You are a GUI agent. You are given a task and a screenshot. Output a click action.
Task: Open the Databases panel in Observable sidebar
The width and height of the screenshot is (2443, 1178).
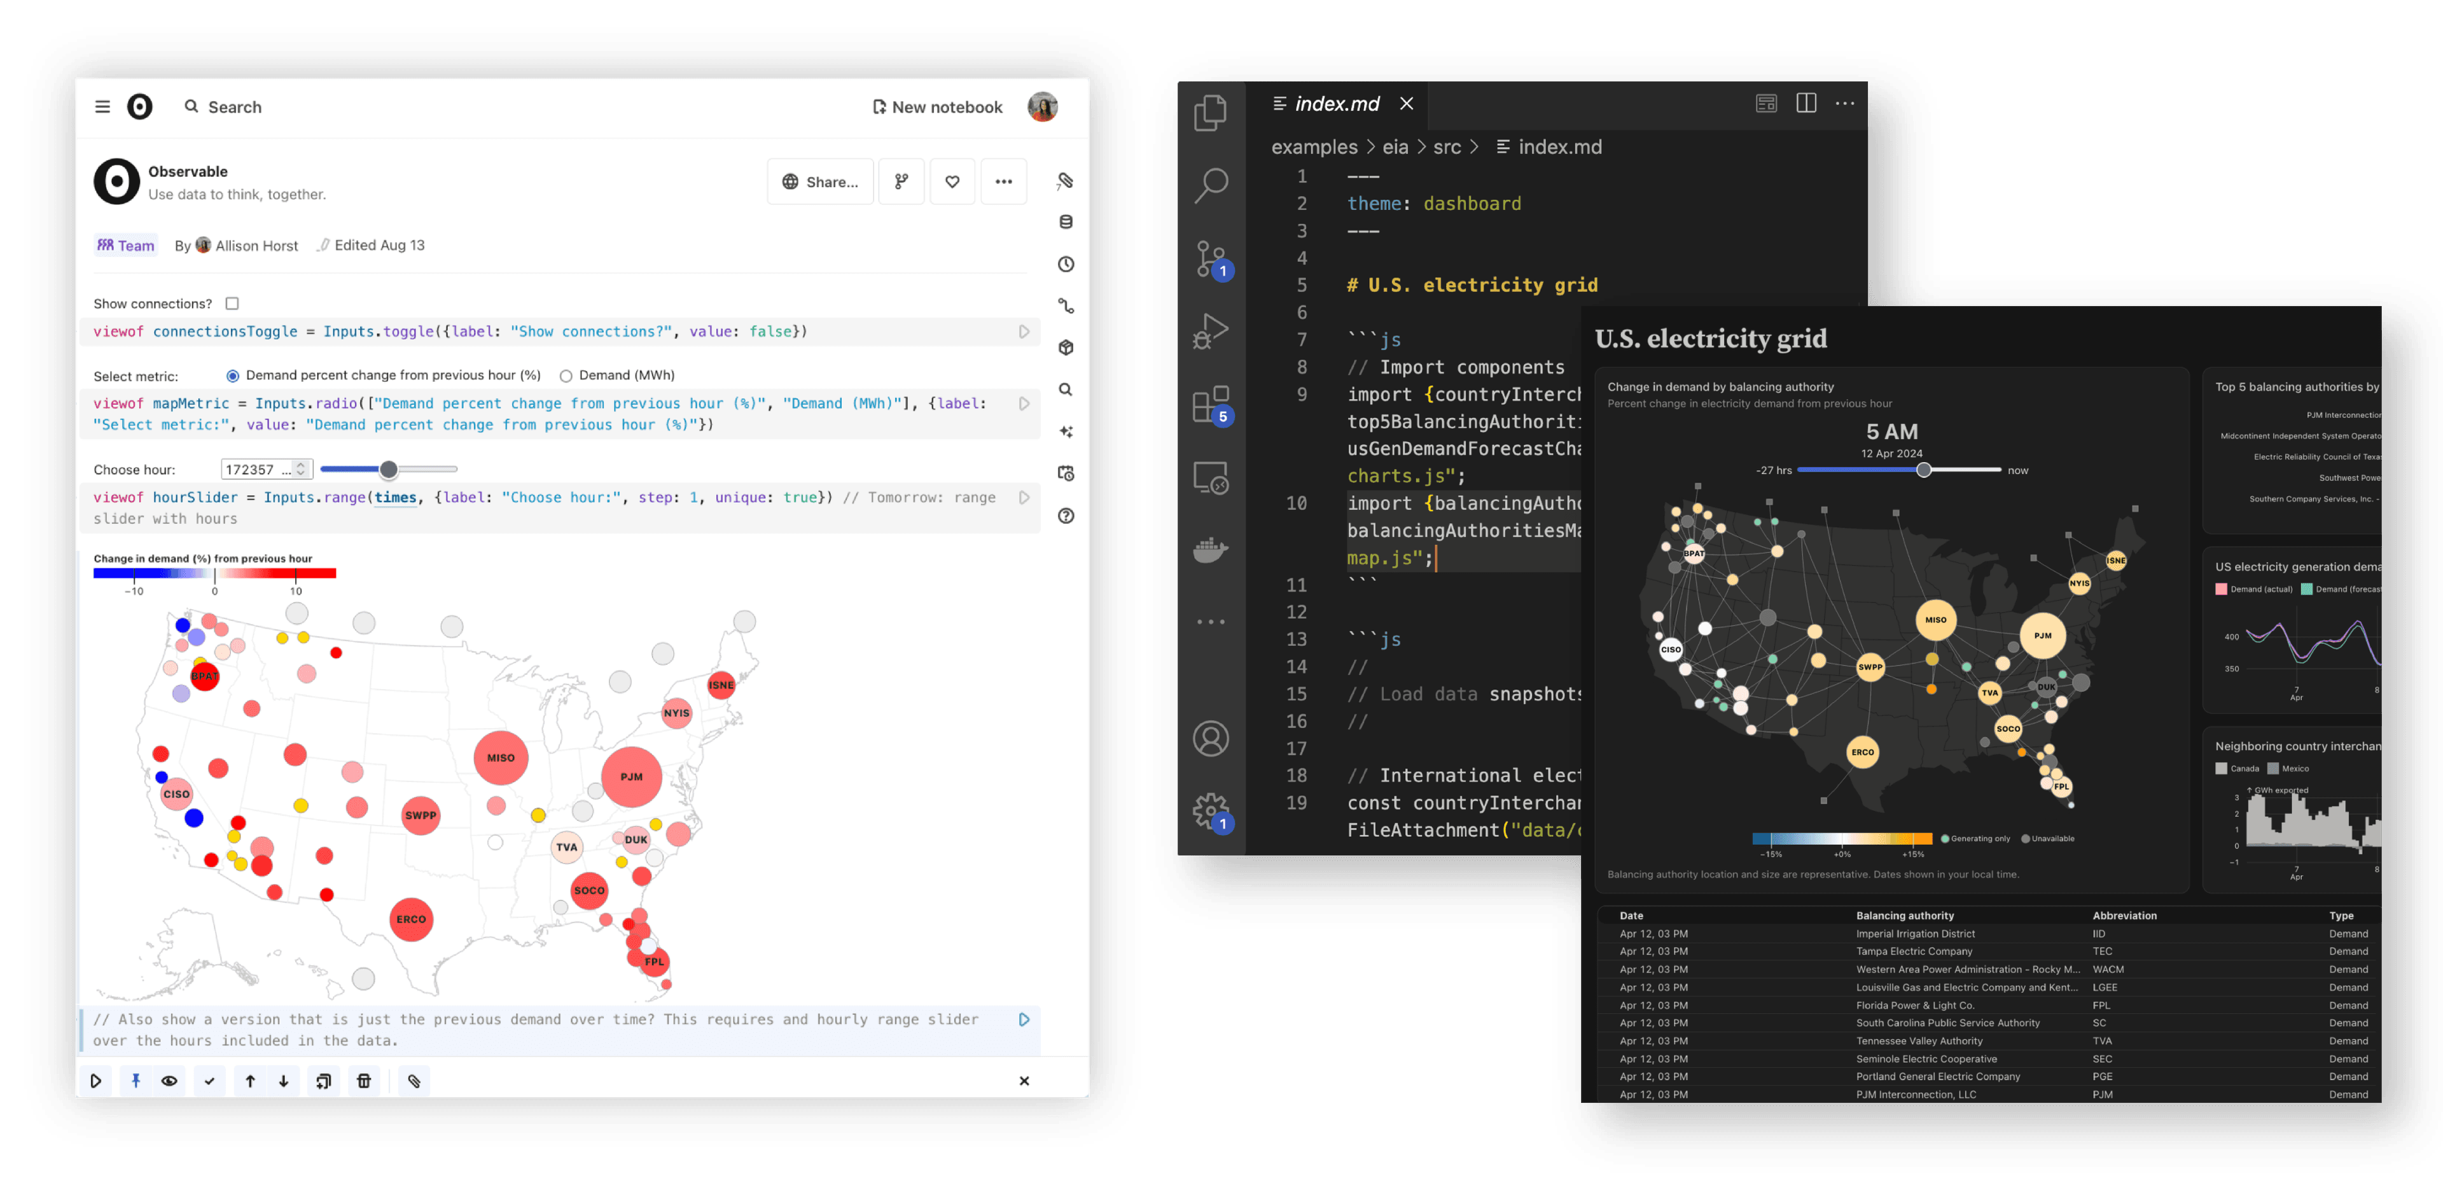pos(1065,221)
